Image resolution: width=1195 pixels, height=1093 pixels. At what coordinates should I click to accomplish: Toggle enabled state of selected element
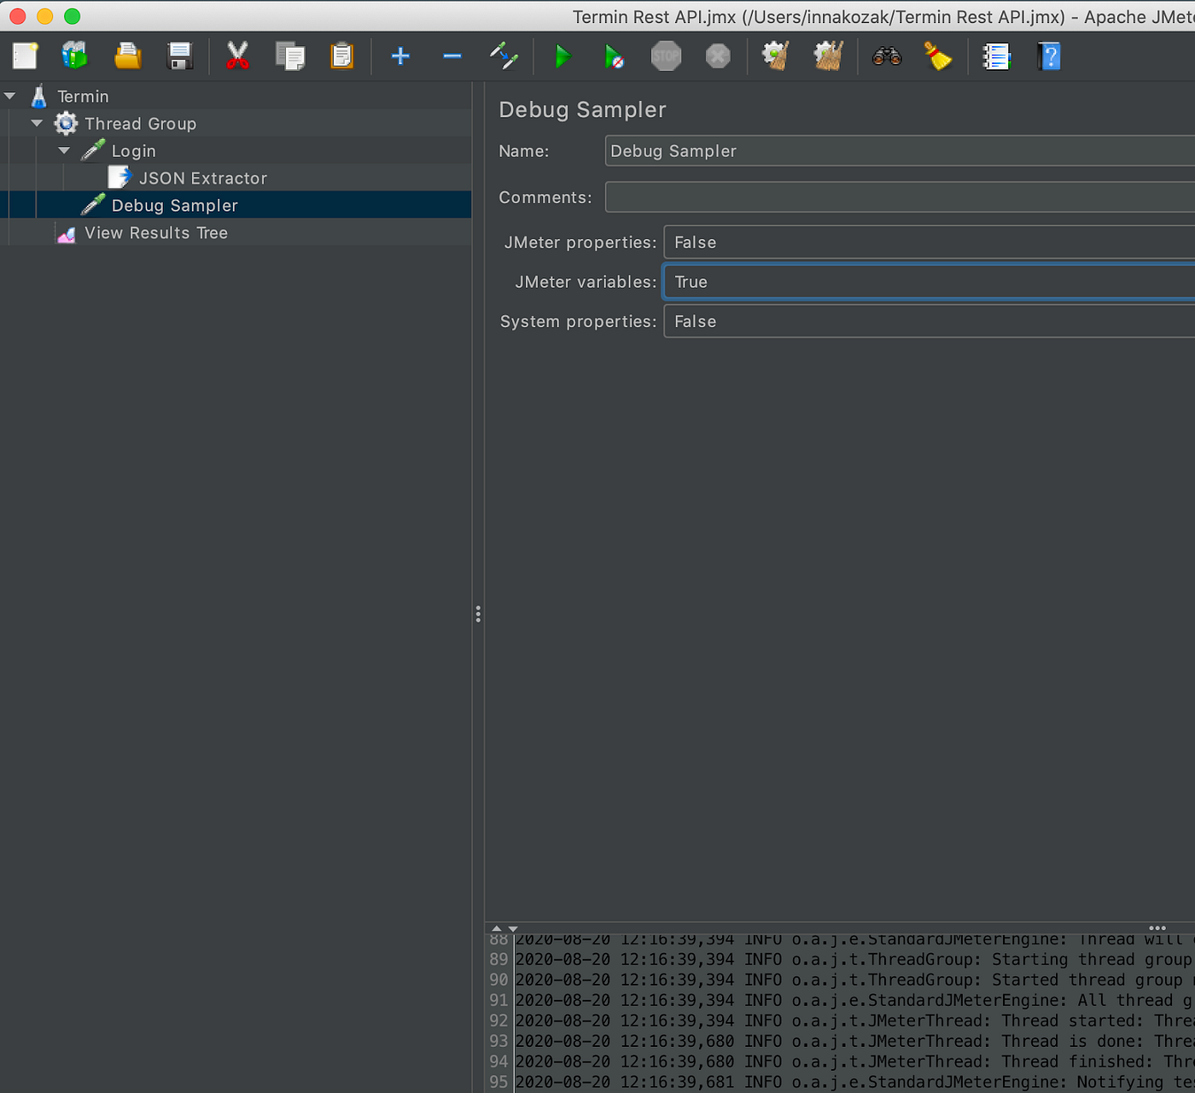pos(504,56)
